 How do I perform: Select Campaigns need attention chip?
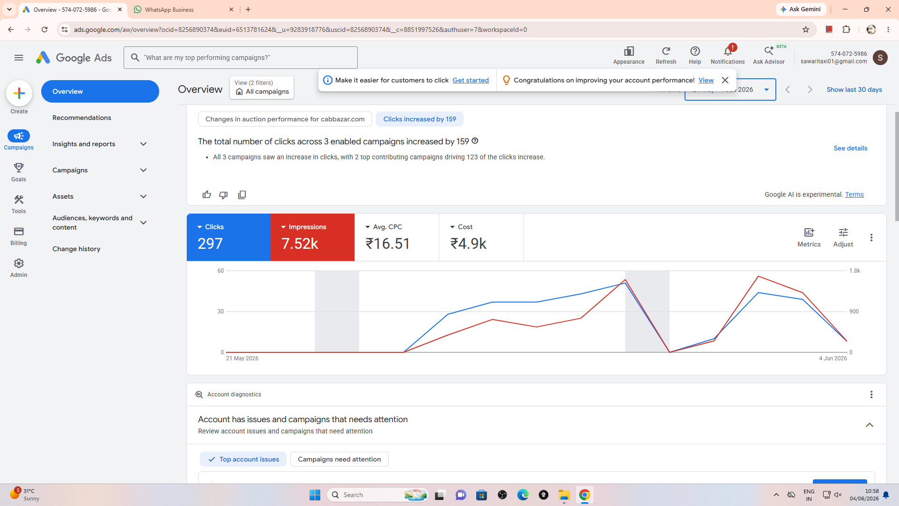339,459
